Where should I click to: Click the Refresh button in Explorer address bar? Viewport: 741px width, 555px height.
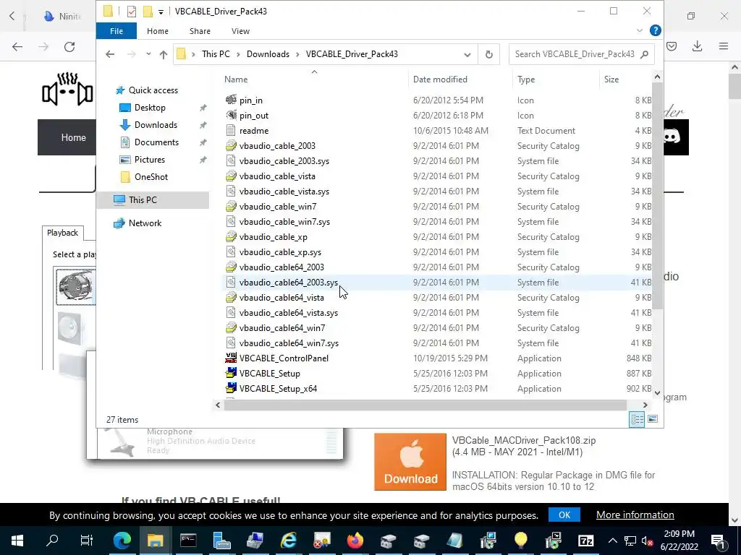(x=488, y=54)
